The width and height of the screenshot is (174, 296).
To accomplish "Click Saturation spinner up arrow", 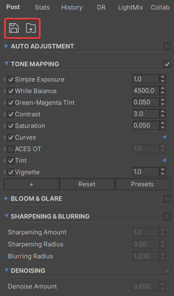I will point(163,123).
